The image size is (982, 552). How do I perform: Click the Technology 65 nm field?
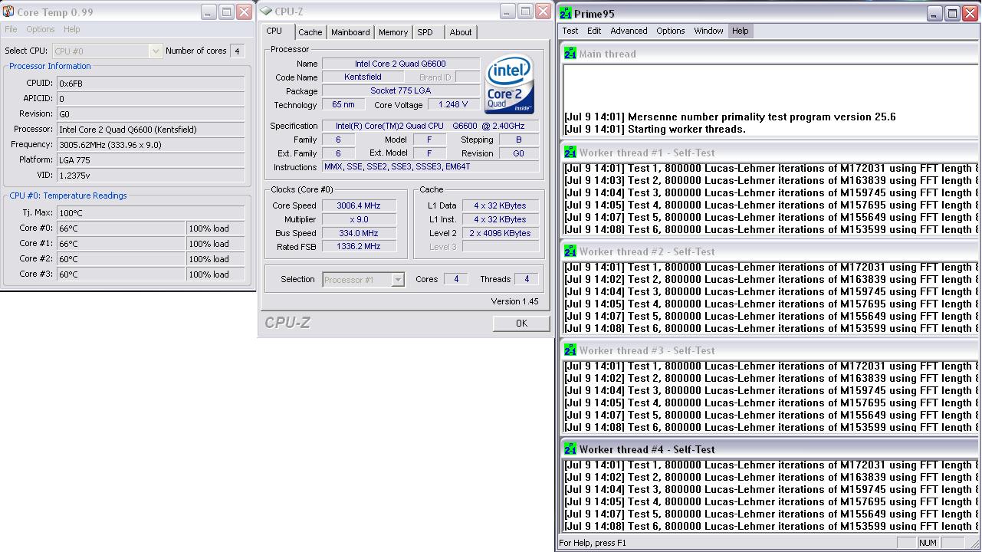click(343, 104)
